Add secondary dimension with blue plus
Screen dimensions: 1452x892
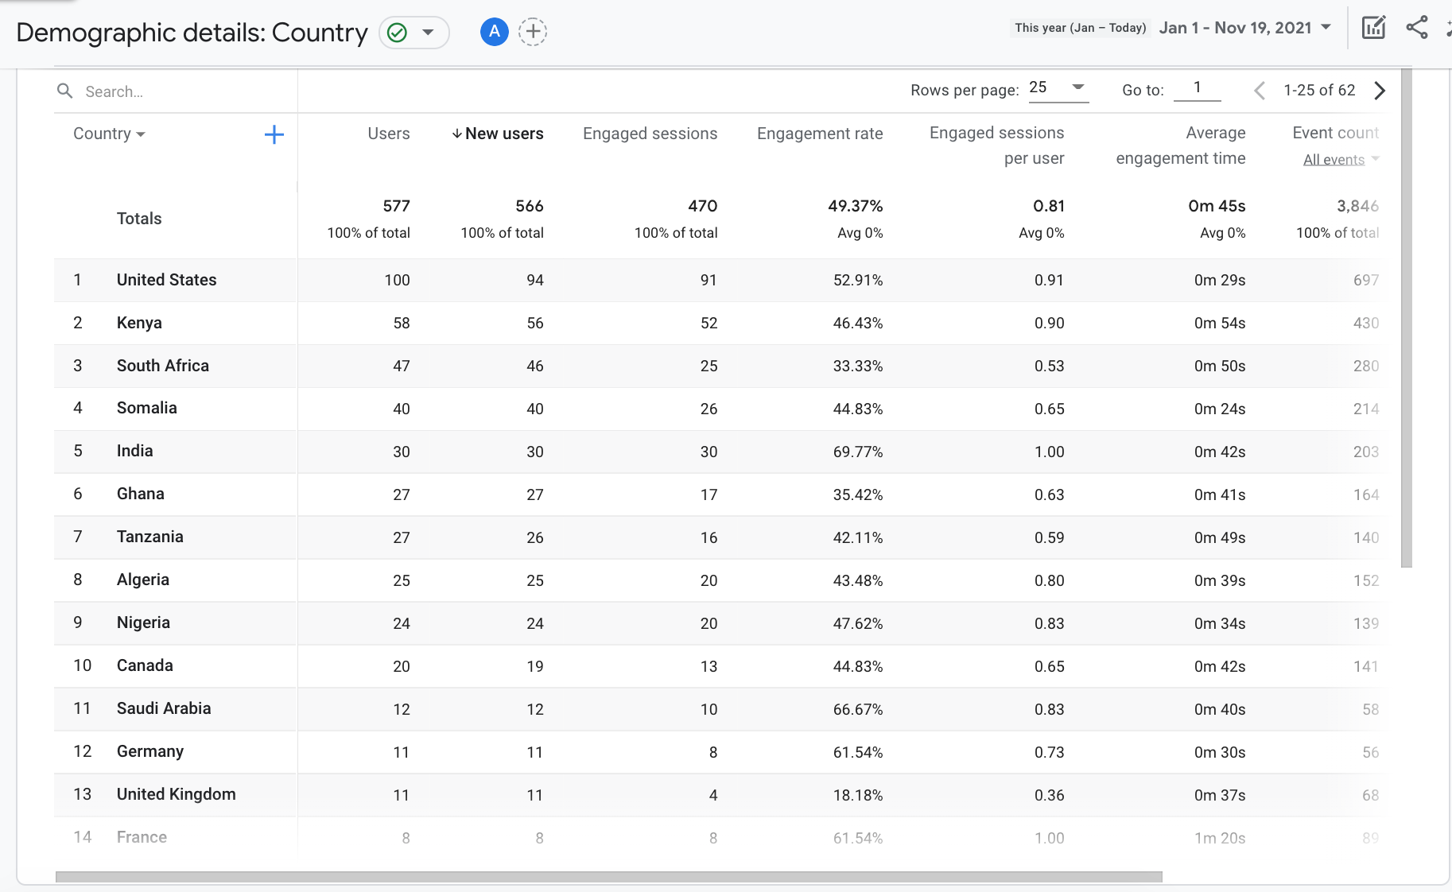(274, 134)
